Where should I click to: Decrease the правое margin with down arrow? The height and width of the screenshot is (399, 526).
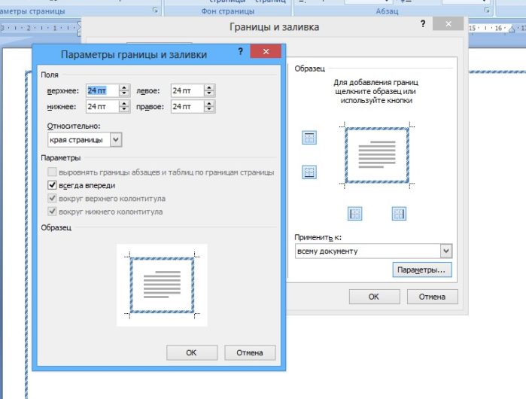point(209,110)
